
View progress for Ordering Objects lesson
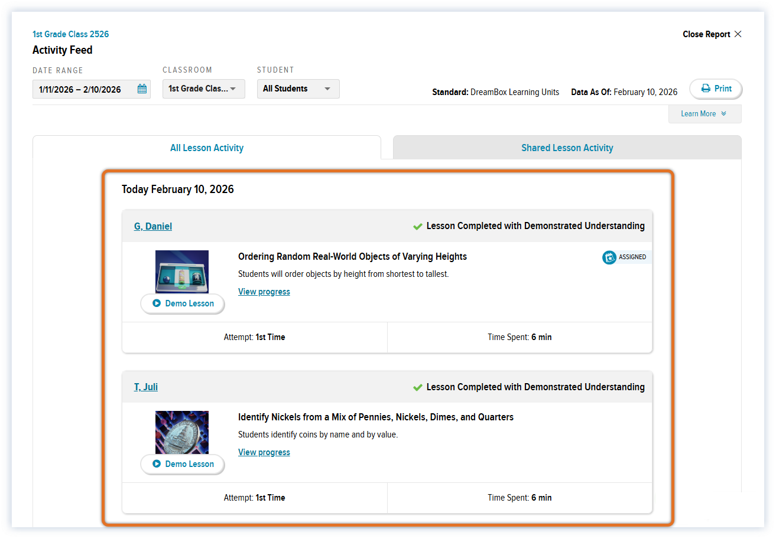pos(264,292)
